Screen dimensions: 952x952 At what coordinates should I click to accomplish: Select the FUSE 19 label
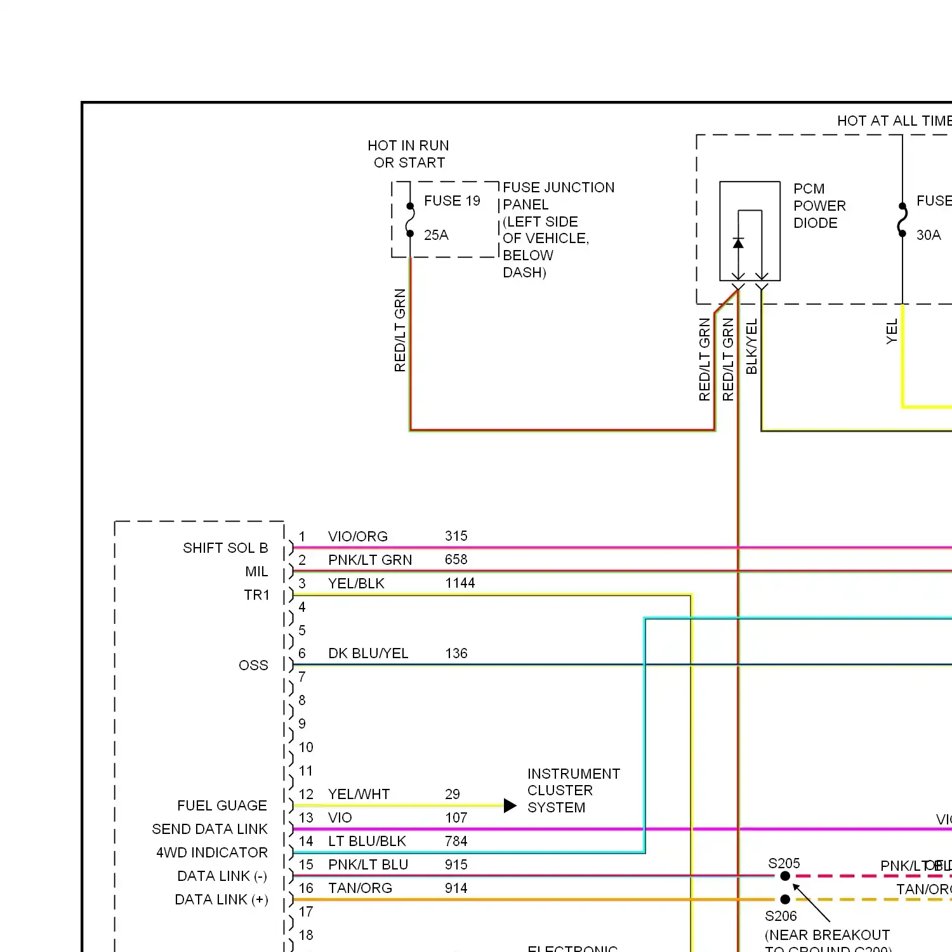point(452,201)
